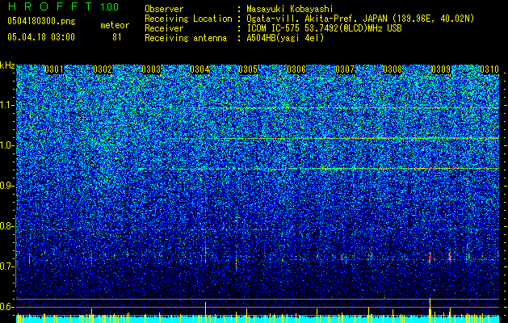This screenshot has height=323, width=508.
Task: Click the 0303 time marker
Action: [x=151, y=69]
